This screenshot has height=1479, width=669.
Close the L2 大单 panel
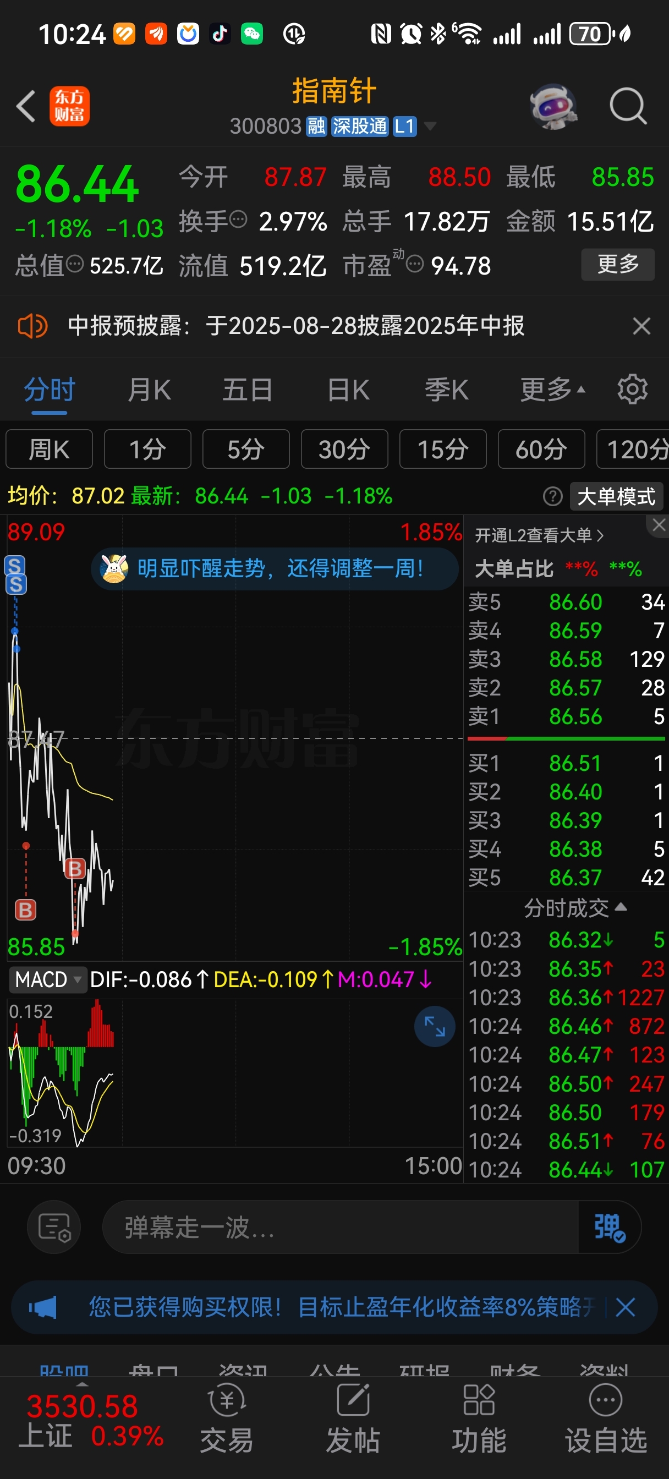click(x=659, y=525)
